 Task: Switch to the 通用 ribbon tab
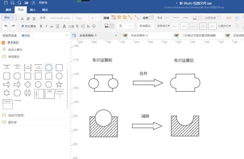(8, 10)
